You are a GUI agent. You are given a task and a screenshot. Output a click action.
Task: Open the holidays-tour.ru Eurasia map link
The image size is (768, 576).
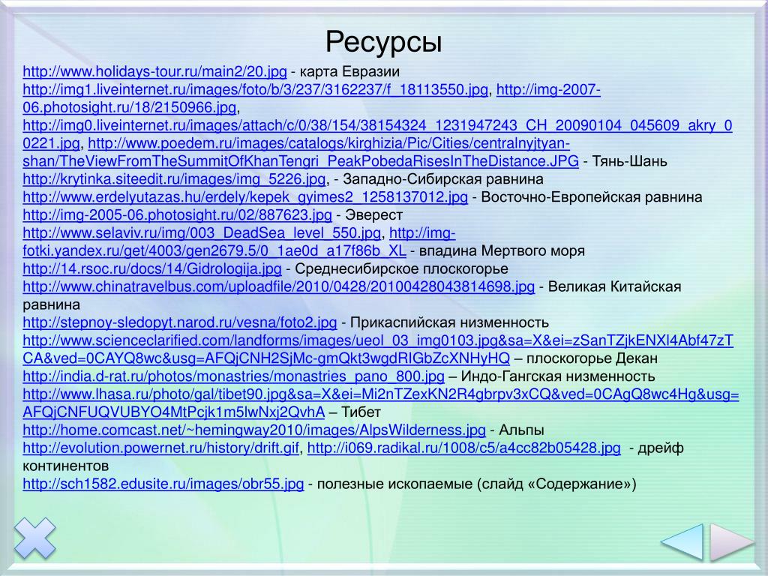(x=154, y=71)
